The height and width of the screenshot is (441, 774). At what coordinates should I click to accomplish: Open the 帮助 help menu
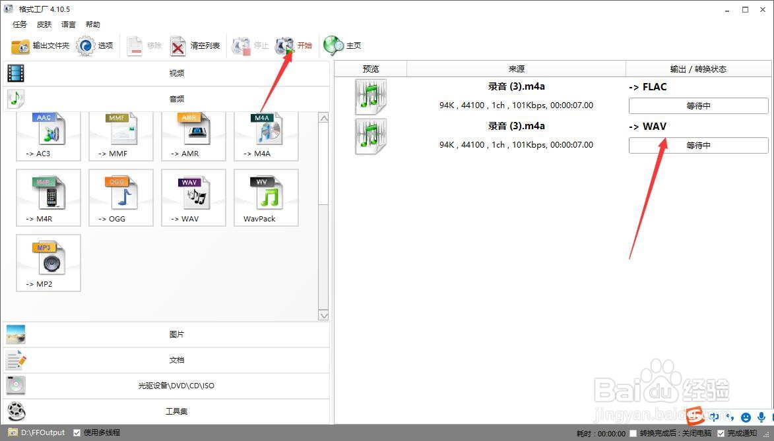tap(93, 24)
